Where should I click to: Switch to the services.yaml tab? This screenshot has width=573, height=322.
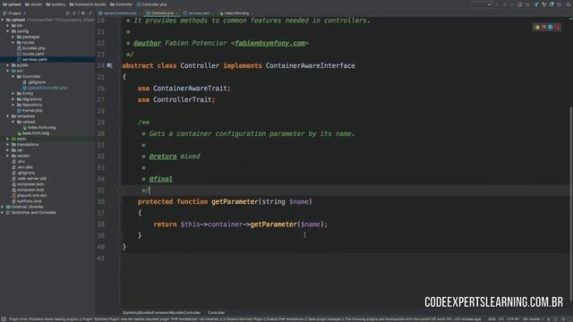coord(199,13)
